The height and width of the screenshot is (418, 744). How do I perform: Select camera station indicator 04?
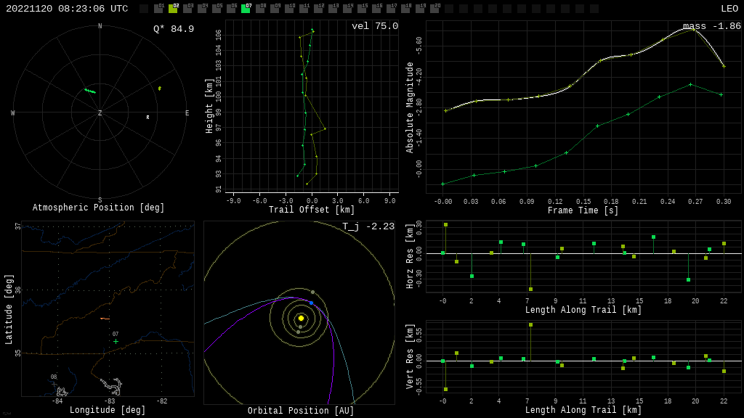(x=202, y=9)
